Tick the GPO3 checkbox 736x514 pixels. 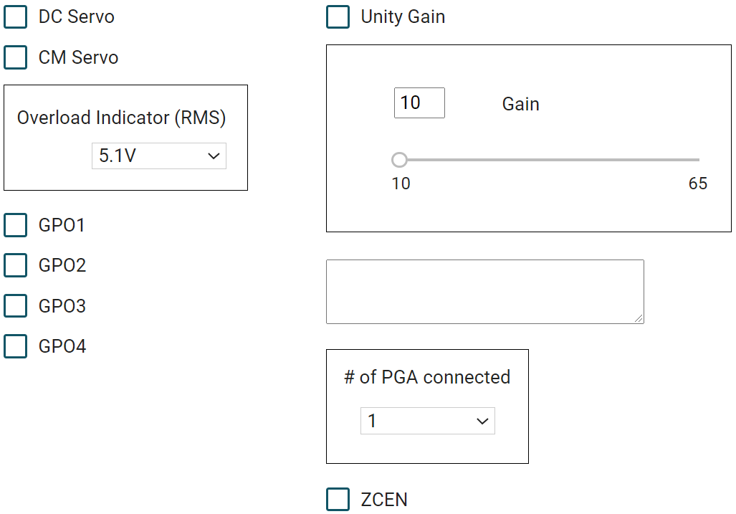tap(16, 306)
